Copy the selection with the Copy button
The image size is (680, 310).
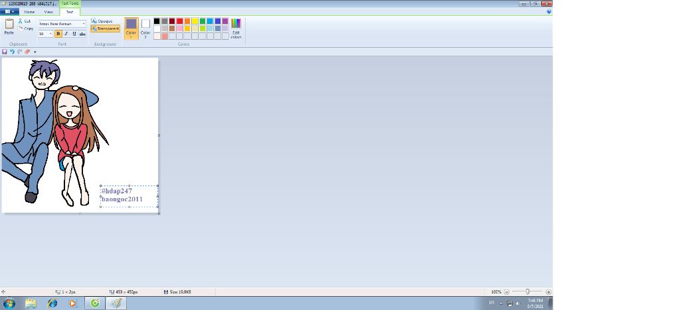click(26, 28)
